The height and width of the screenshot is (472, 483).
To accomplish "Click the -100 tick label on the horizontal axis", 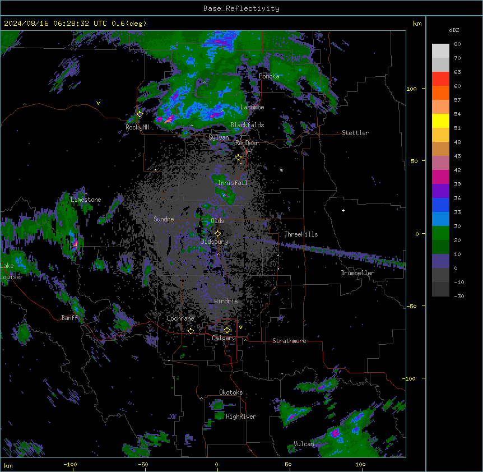I will click(x=70, y=464).
